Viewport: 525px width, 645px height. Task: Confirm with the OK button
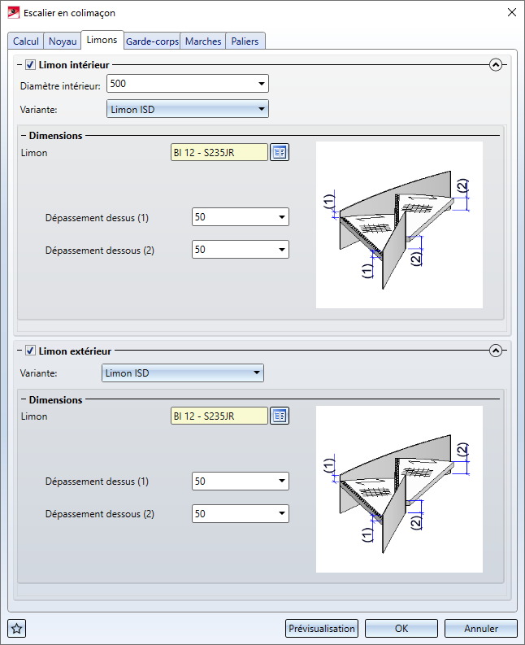[x=401, y=628]
